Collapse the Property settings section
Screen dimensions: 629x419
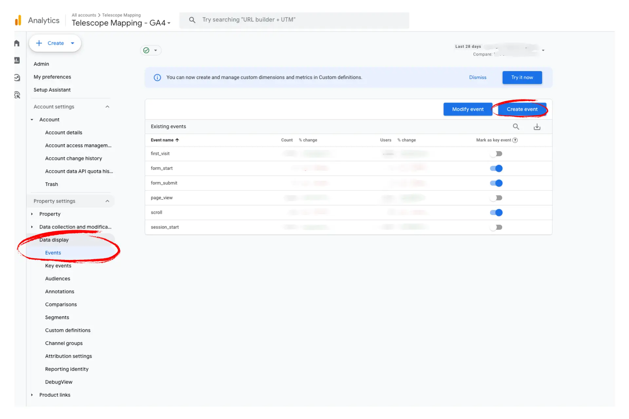pyautogui.click(x=107, y=201)
